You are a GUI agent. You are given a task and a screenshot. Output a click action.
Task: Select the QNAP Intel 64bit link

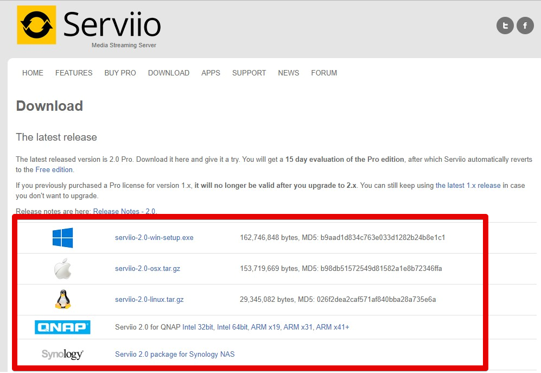pos(232,327)
